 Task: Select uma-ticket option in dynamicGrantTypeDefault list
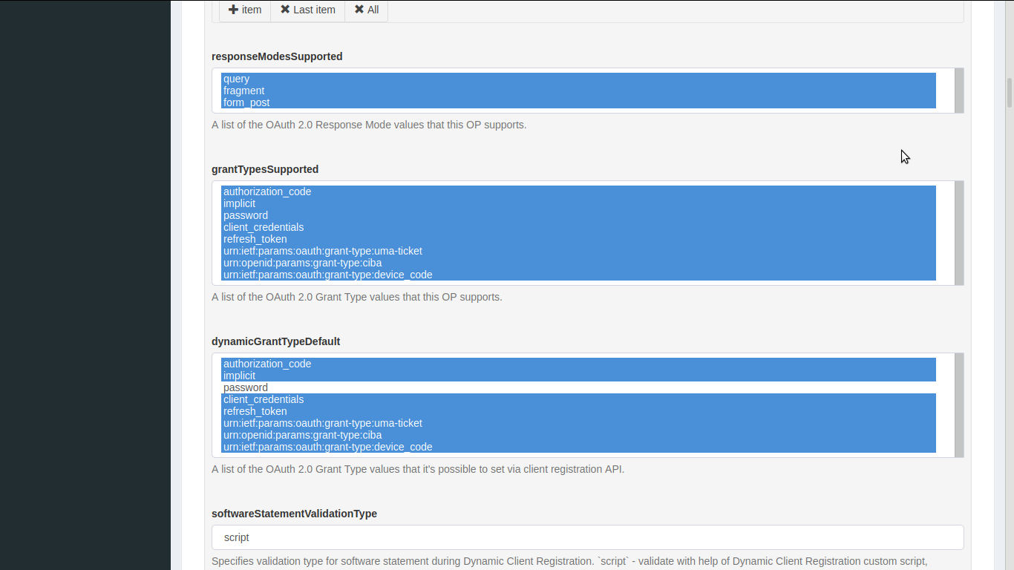(578, 423)
